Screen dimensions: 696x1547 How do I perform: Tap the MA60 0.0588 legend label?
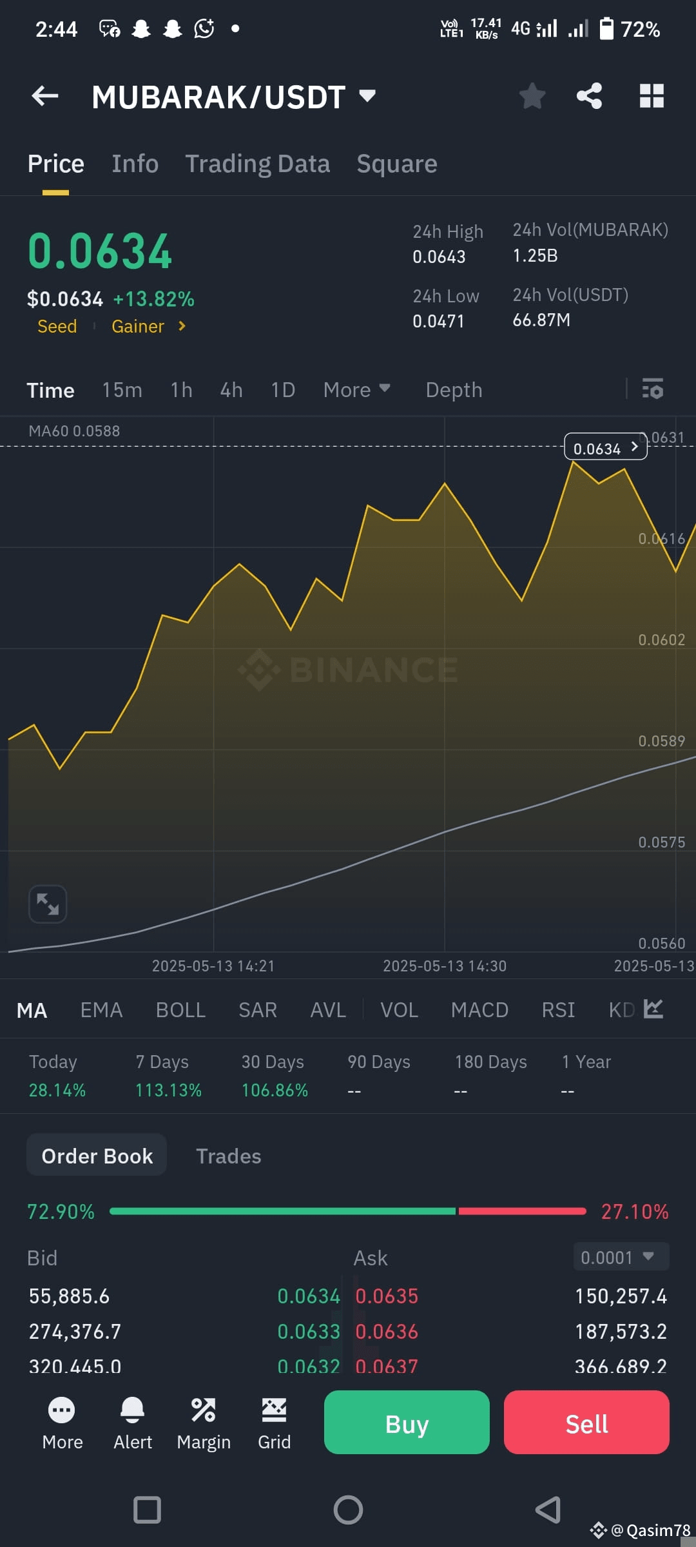74,431
